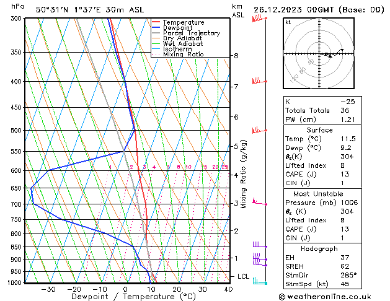The width and height of the screenshot is (390, 301).
Task: Click the Hodograph section heading in table
Action: (x=319, y=248)
